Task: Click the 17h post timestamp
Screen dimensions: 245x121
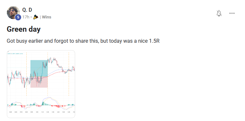Action: coord(26,17)
